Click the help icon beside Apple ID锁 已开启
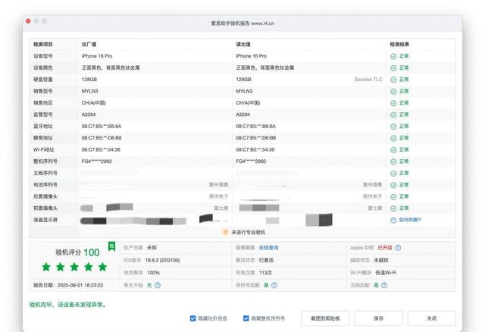The width and height of the screenshot is (485, 332). [x=398, y=248]
